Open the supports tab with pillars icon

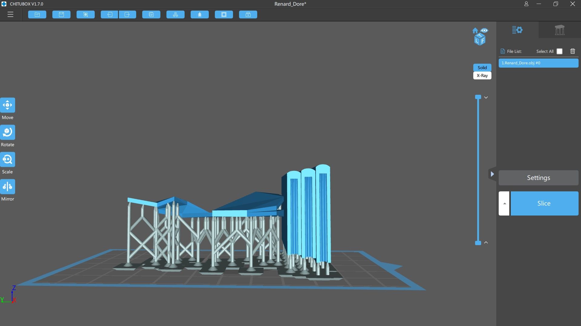(x=560, y=30)
